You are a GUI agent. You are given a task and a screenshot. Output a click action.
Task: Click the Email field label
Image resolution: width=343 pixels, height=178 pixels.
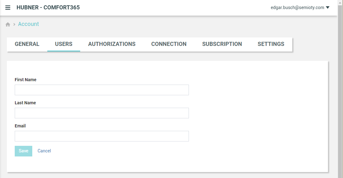pyautogui.click(x=20, y=126)
